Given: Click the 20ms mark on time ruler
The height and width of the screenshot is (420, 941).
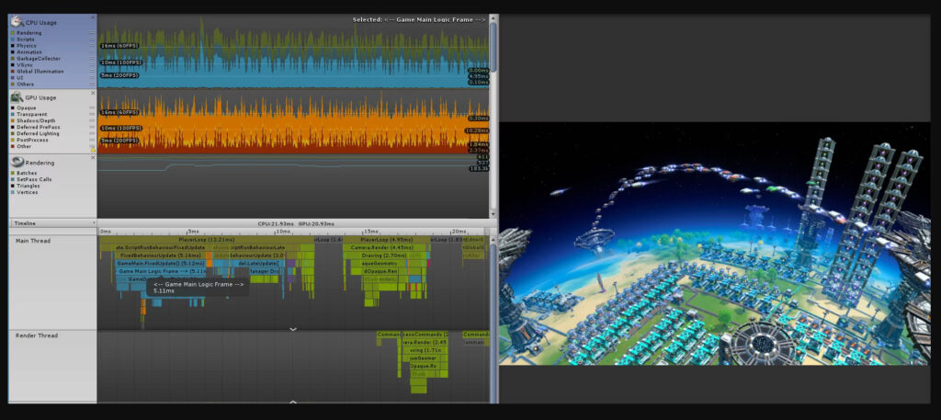Looking at the screenshot, I should click(x=459, y=231).
